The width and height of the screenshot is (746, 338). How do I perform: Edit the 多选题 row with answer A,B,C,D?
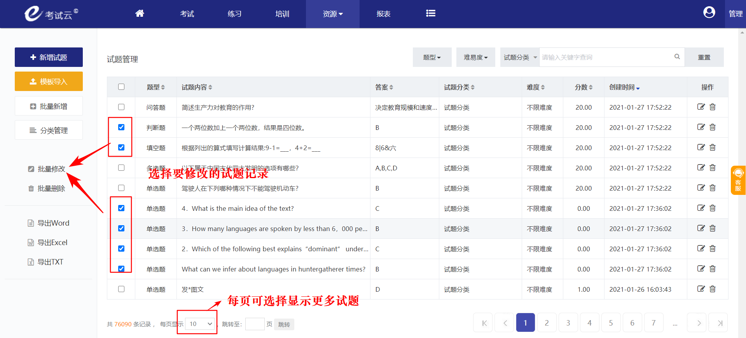click(701, 168)
